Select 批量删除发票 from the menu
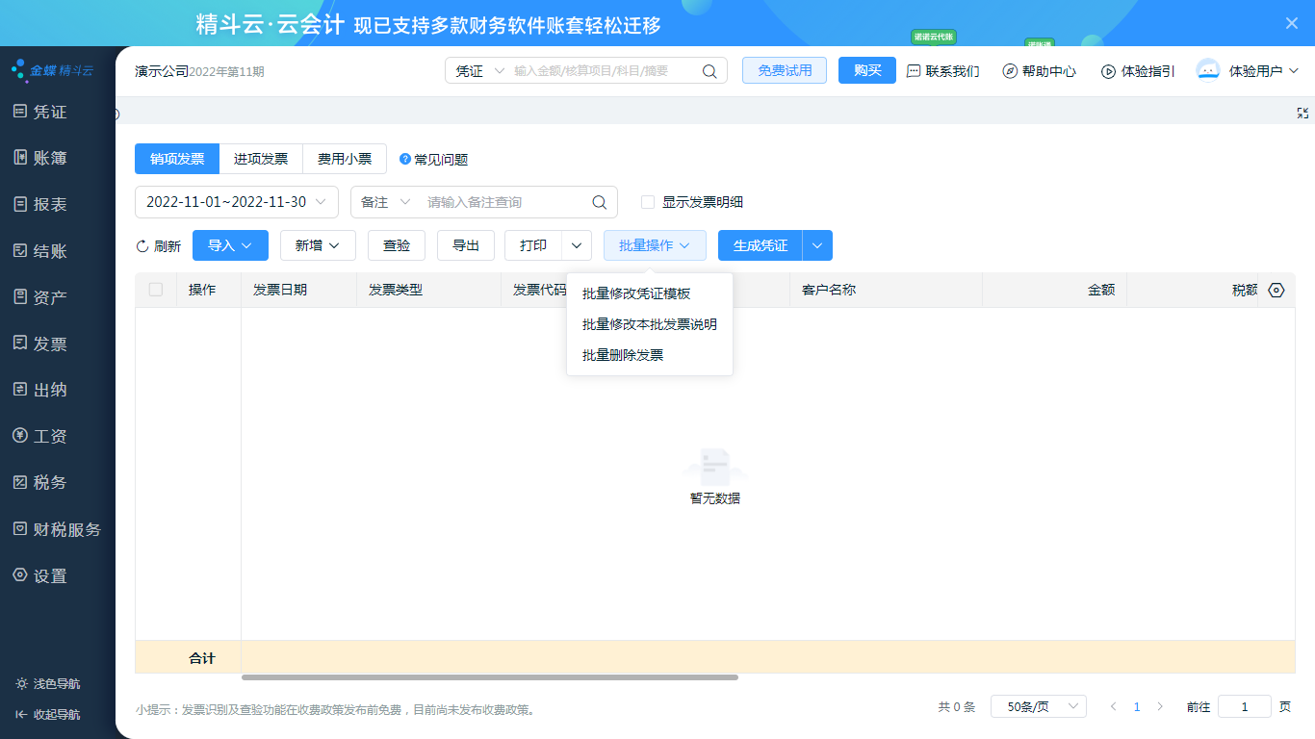This screenshot has height=739, width=1315. [623, 355]
